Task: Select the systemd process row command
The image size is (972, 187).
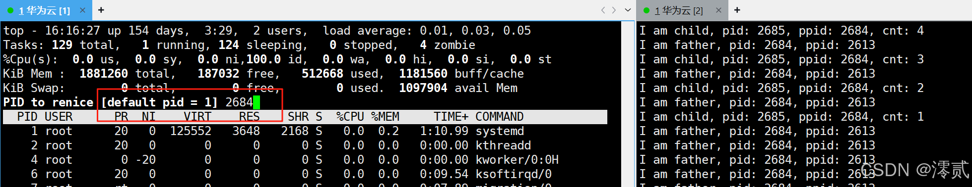Action: (500, 131)
